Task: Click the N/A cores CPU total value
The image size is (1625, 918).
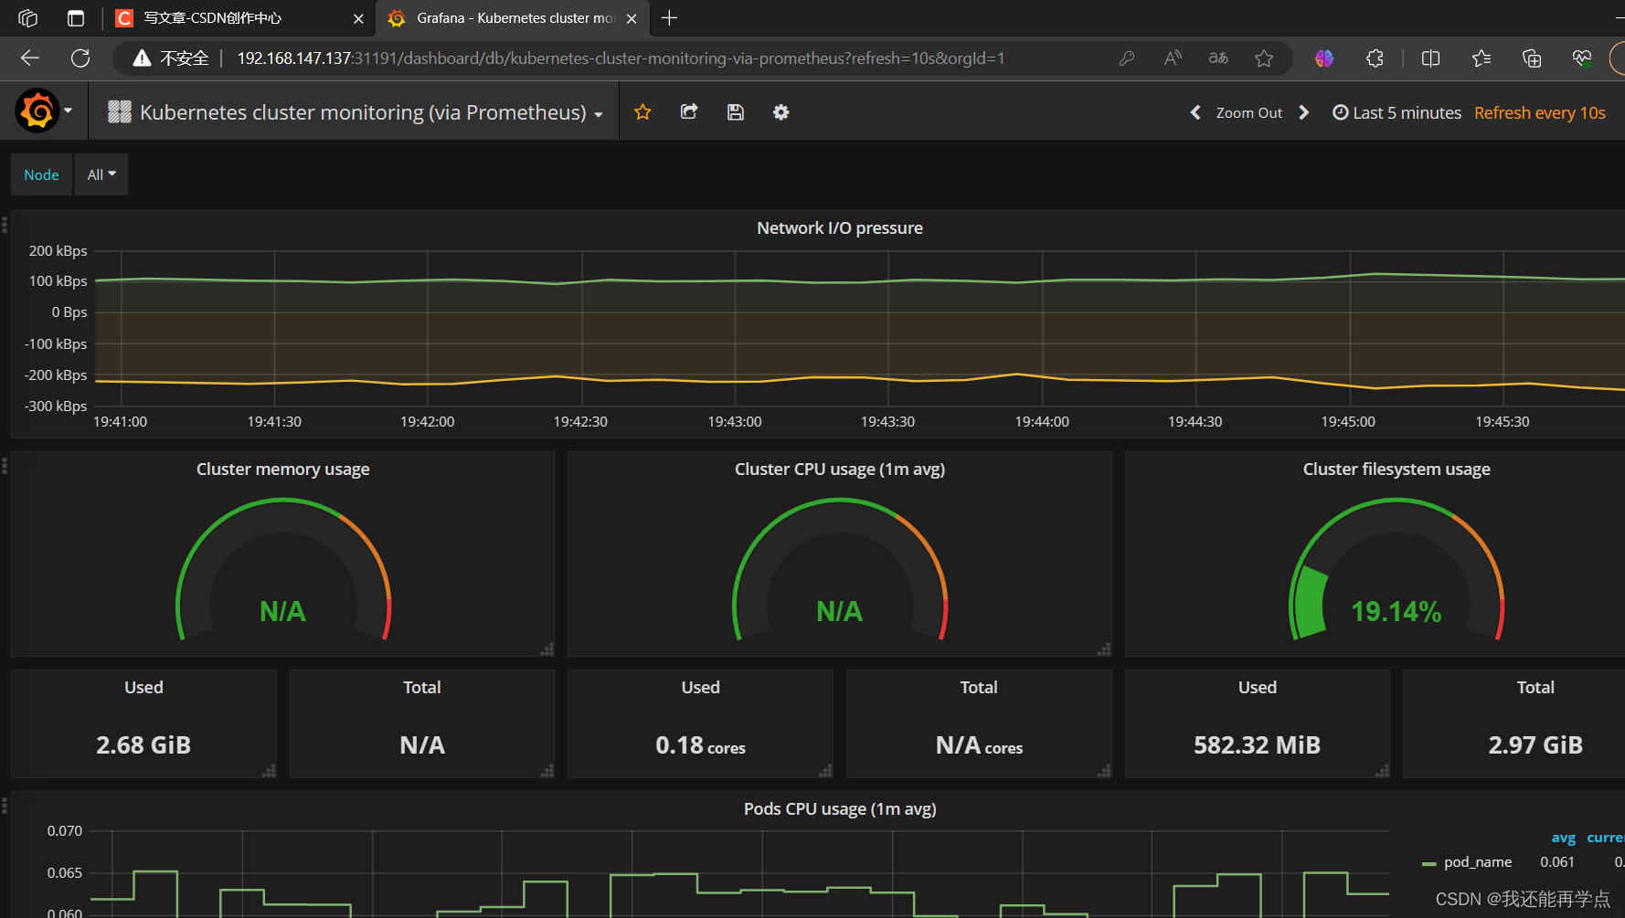Action: 979,745
